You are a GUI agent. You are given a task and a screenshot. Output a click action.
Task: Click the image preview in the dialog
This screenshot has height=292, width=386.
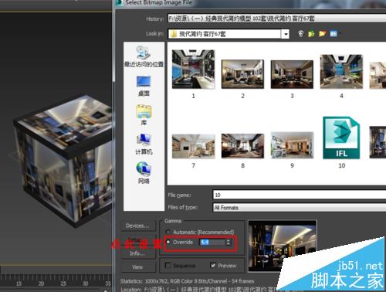[283, 246]
